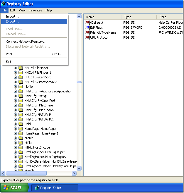Viewport: 184px width, 193px height.
Task: Open the View menu
Action: point(22,10)
